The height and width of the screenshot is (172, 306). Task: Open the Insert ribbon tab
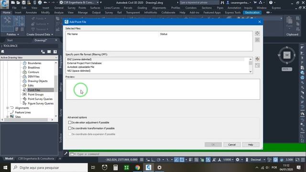[x=18, y=12]
